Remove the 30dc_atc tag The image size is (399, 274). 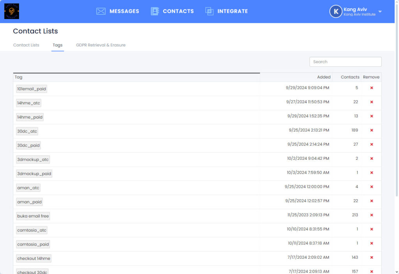pos(371,131)
